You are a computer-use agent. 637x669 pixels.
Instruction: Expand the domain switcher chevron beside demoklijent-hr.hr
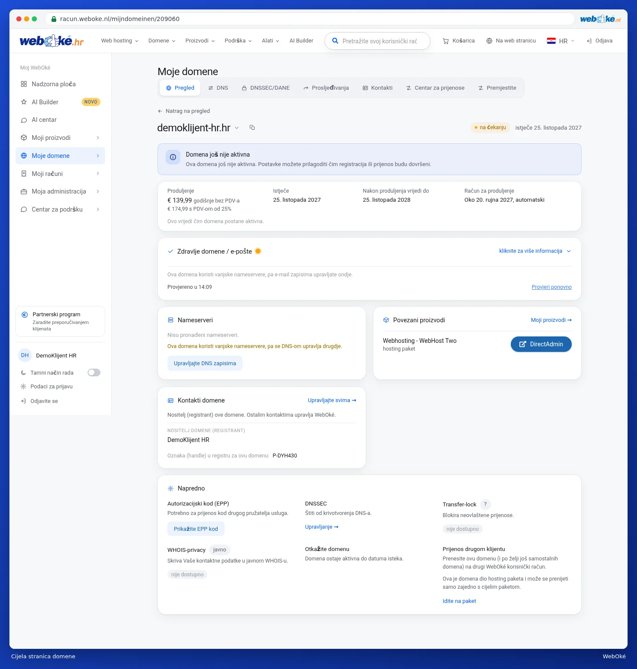point(237,128)
